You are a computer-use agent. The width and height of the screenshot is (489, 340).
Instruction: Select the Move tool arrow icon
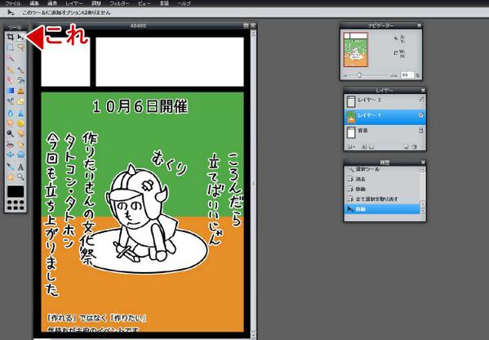(20, 37)
